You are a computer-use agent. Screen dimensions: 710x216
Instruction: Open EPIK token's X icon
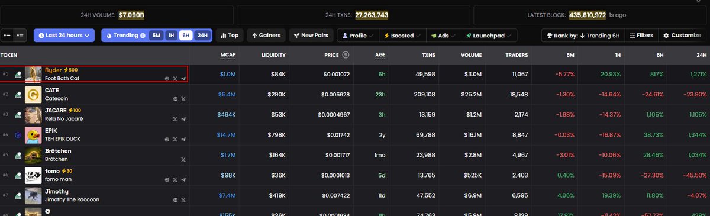click(x=175, y=139)
